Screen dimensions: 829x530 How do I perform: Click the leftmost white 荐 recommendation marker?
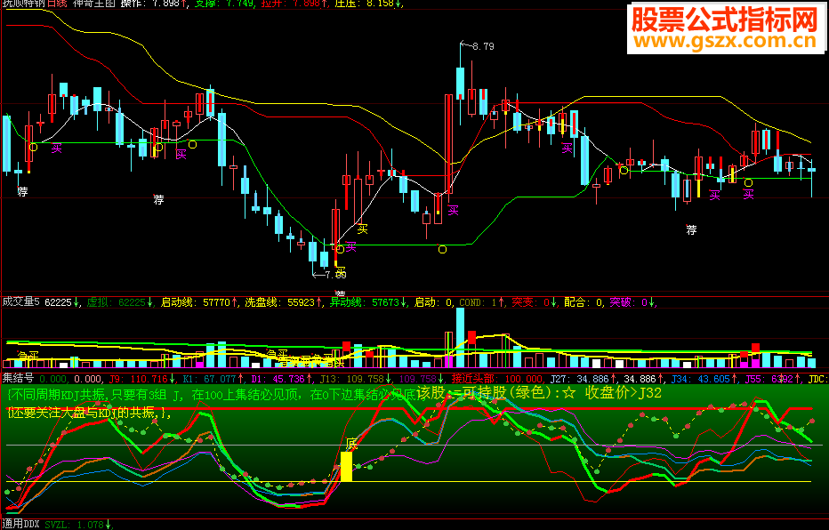22,191
